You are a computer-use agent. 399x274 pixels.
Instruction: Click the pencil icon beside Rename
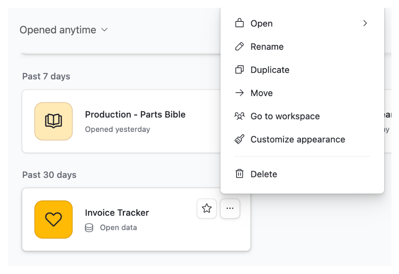pos(239,47)
